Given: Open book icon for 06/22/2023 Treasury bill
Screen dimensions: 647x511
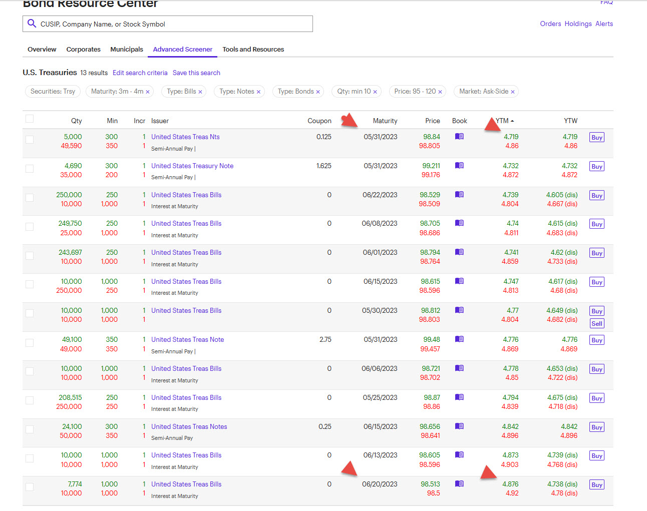Looking at the screenshot, I should [x=459, y=195].
